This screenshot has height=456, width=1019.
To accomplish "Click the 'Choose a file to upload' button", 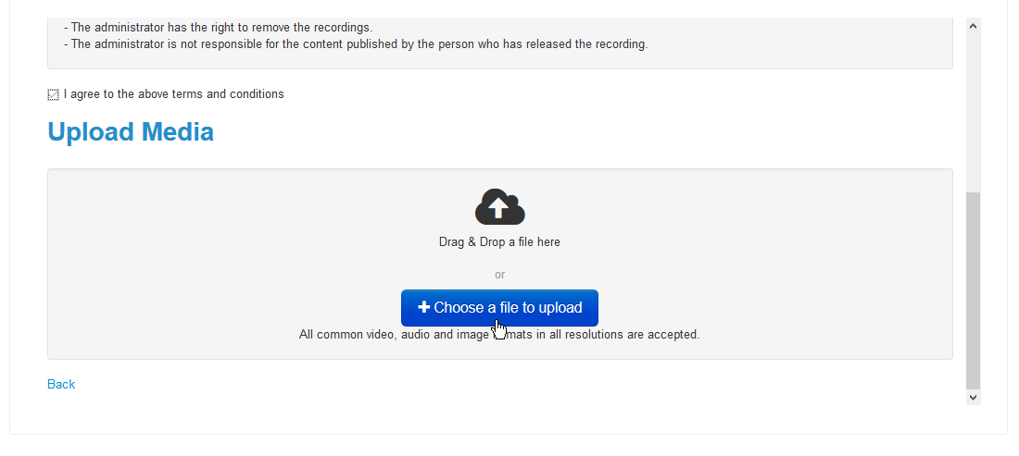I will [499, 308].
